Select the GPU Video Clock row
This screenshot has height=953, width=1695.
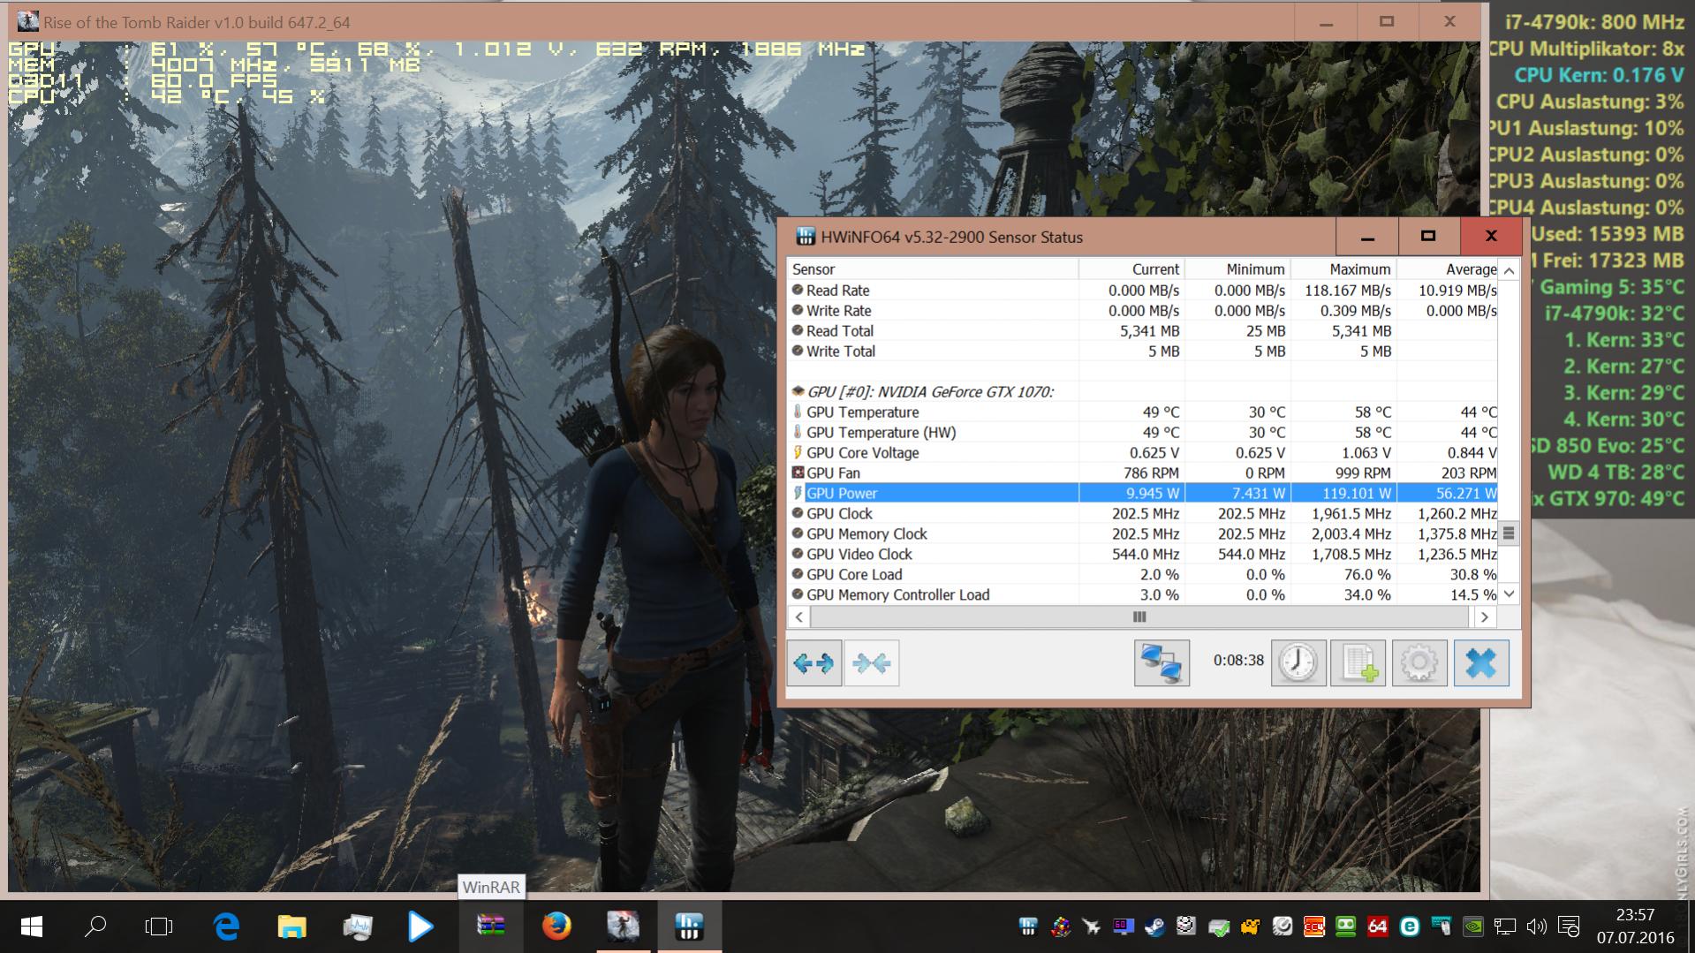(x=1143, y=555)
